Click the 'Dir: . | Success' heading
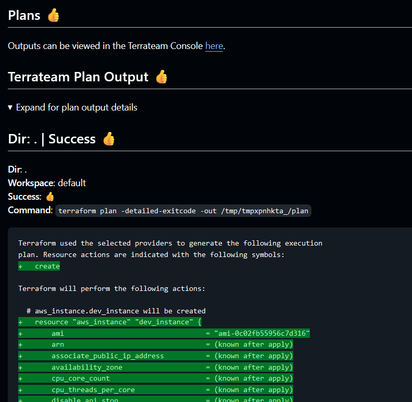 coord(52,139)
